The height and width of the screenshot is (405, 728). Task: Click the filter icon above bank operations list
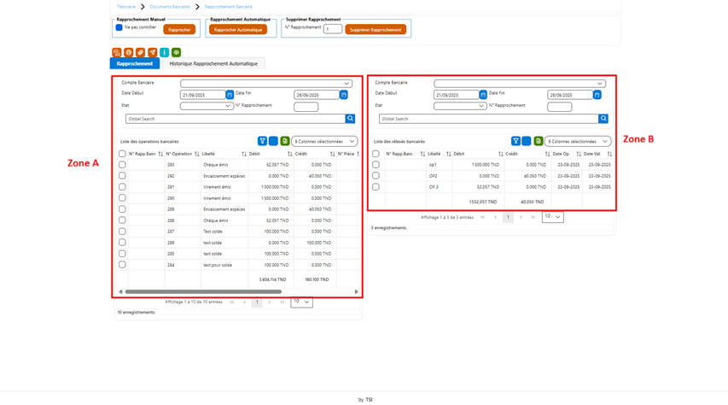pos(262,141)
